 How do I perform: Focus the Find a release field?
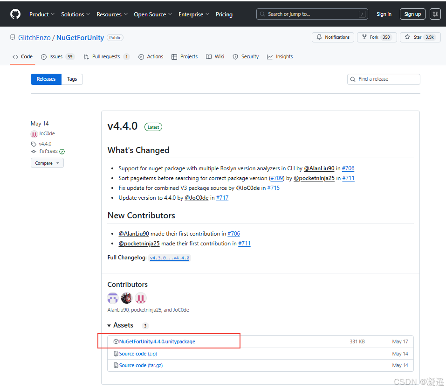point(384,79)
